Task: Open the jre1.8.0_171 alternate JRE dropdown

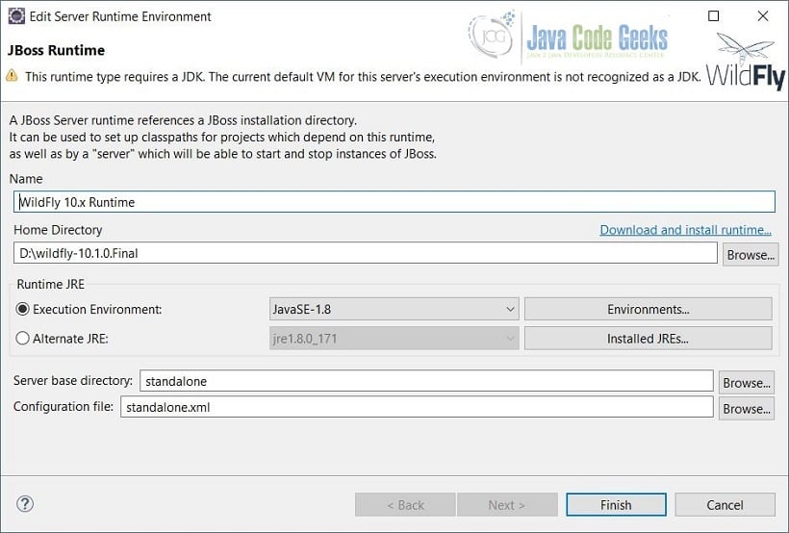Action: pyautogui.click(x=394, y=339)
